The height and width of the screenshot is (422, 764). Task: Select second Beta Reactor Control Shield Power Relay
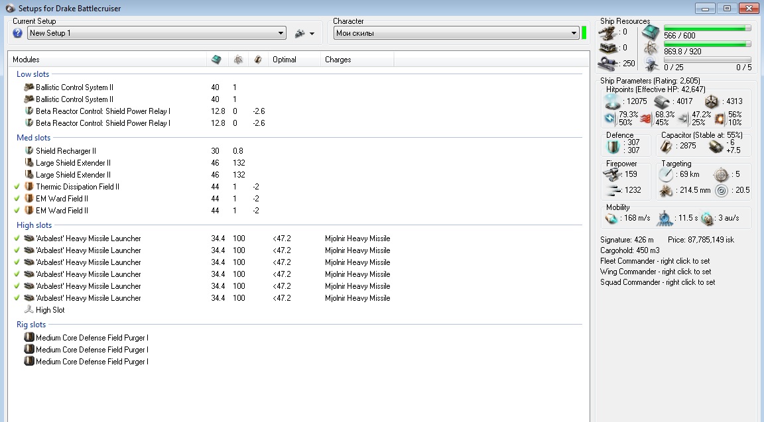click(x=103, y=123)
